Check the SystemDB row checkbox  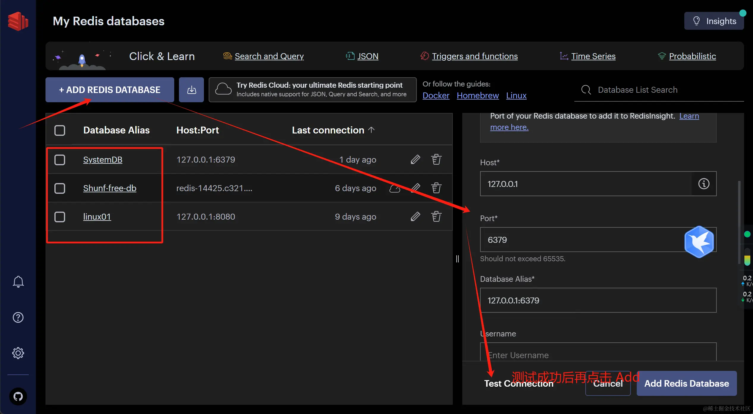(x=60, y=160)
